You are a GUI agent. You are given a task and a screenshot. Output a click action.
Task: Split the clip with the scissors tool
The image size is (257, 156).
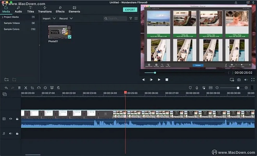click(26, 88)
